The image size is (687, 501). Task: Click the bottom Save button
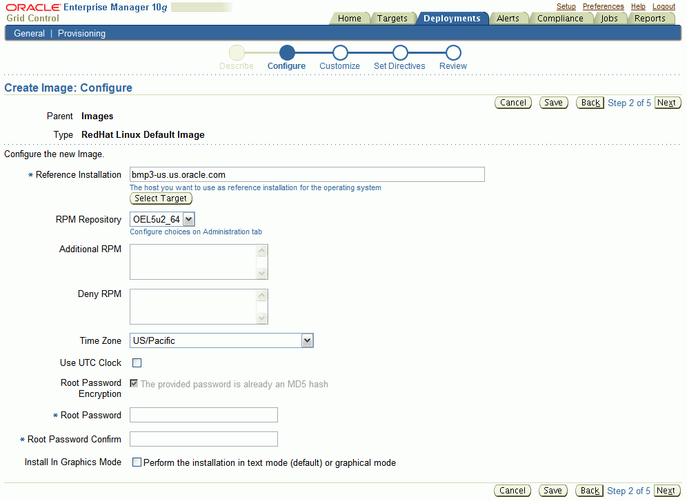552,491
